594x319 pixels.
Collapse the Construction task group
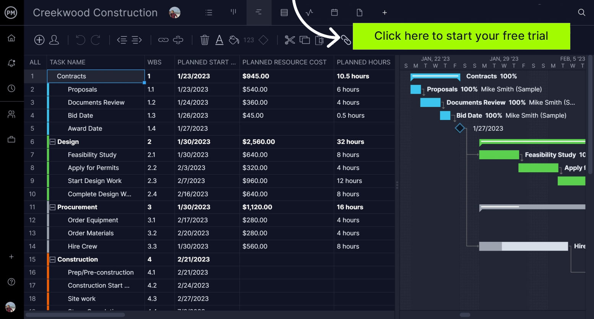53,259
